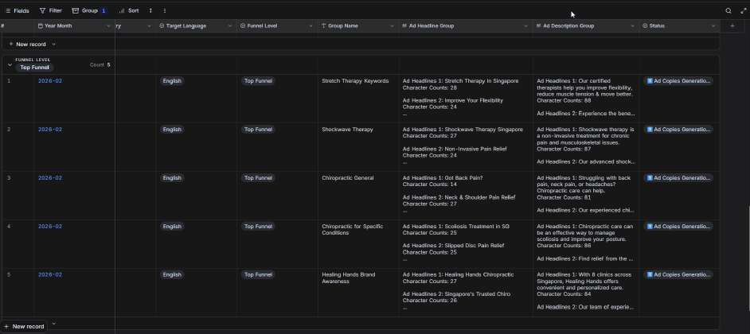Click the Ad Description Group field icon
The height and width of the screenshot is (334, 750).
pos(539,25)
